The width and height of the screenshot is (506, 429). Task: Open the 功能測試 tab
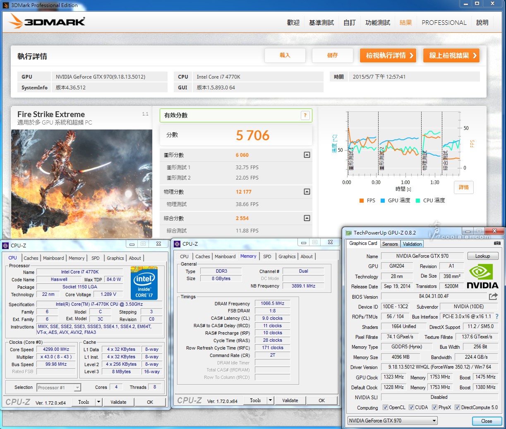point(378,22)
